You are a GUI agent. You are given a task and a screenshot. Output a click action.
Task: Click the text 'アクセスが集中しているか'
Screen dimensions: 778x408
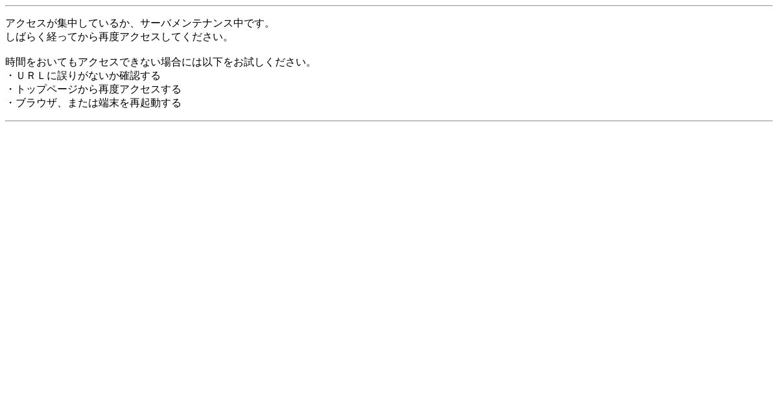click(x=67, y=23)
